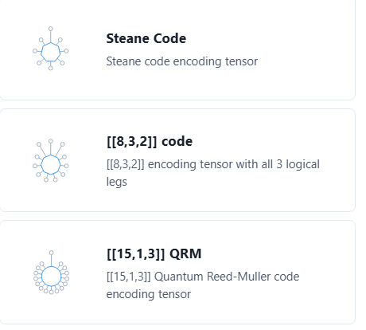Choose the [[15,1,3]] QRM tensor icon
This screenshot has height=330, width=366.
[x=51, y=273]
